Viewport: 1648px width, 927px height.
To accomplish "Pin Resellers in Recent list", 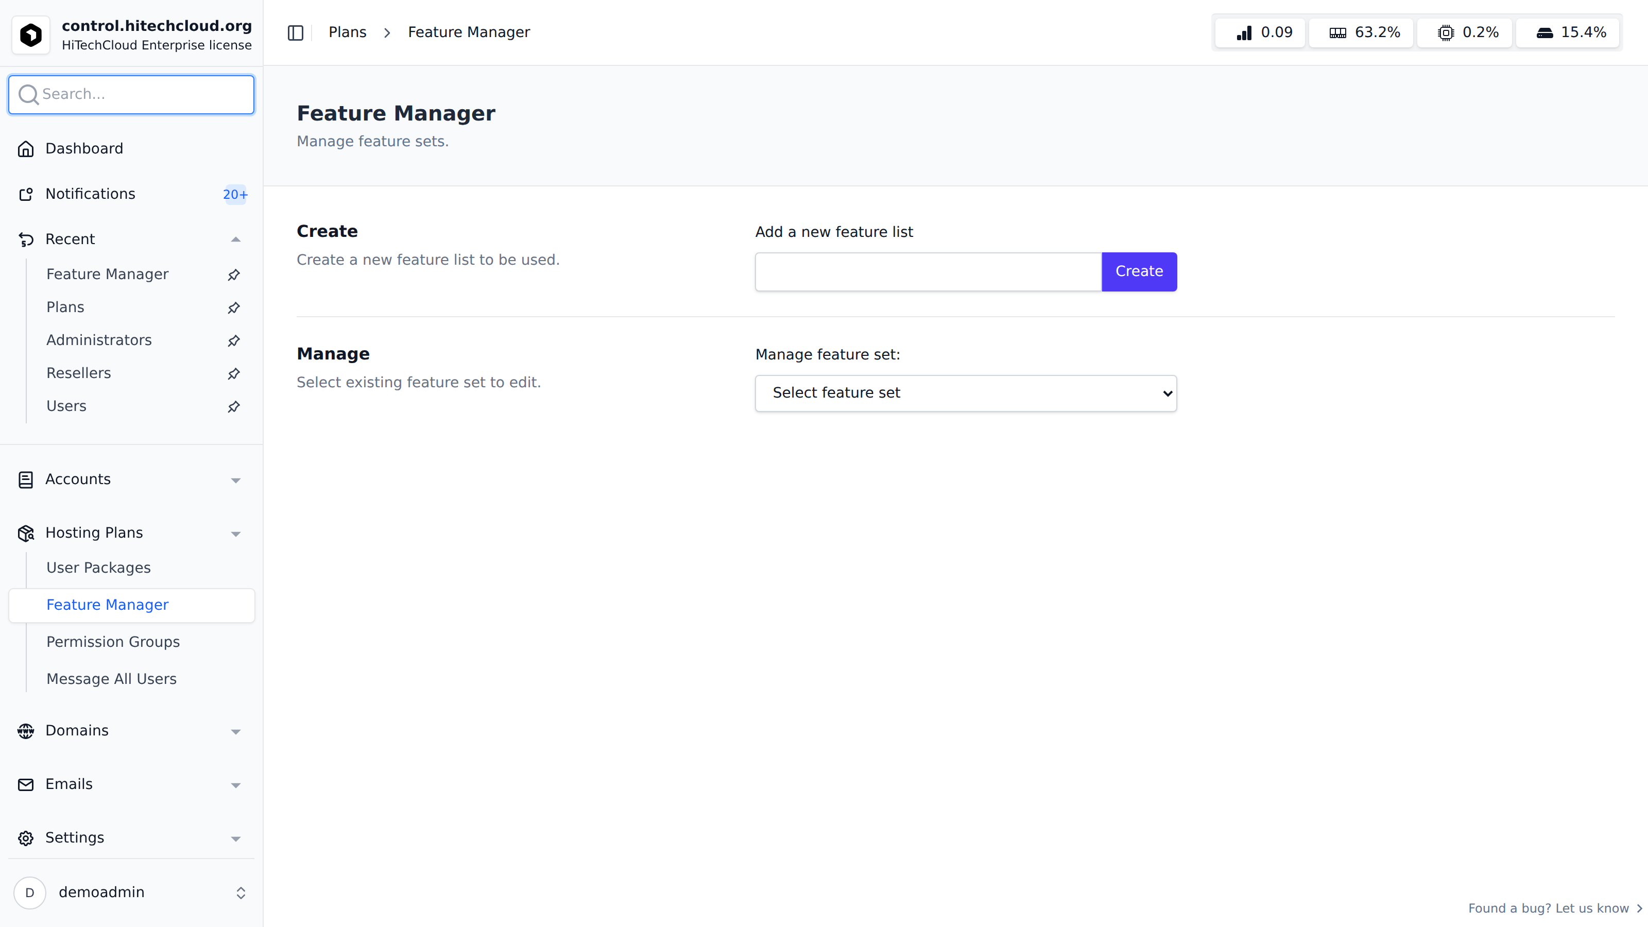I will (x=234, y=373).
